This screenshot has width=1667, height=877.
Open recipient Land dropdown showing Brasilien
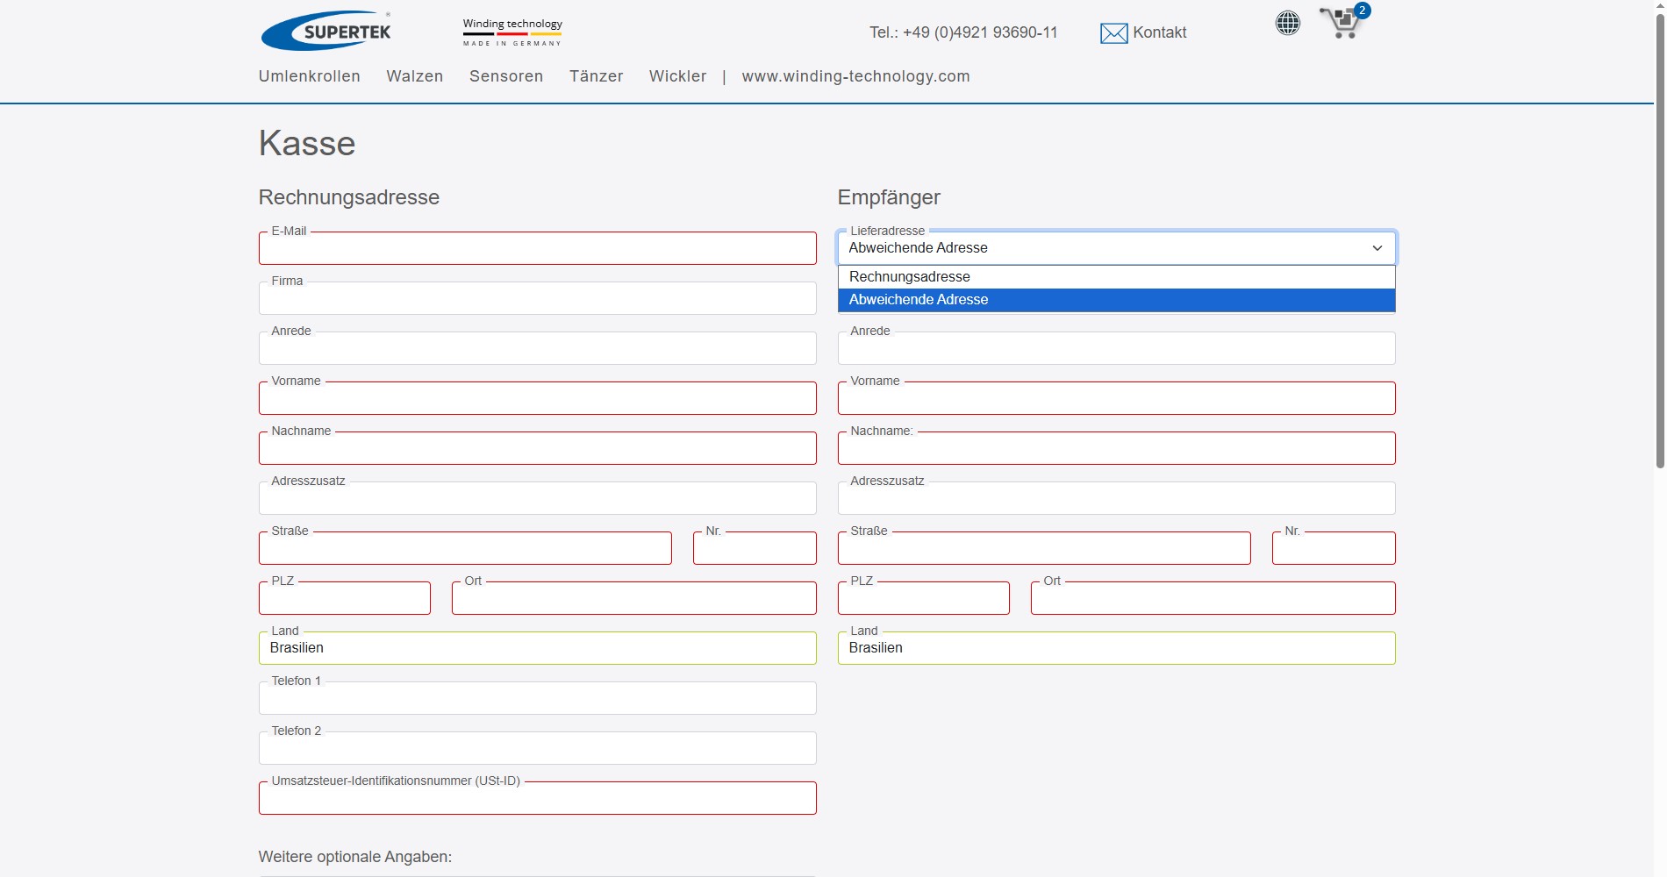pyautogui.click(x=1116, y=648)
